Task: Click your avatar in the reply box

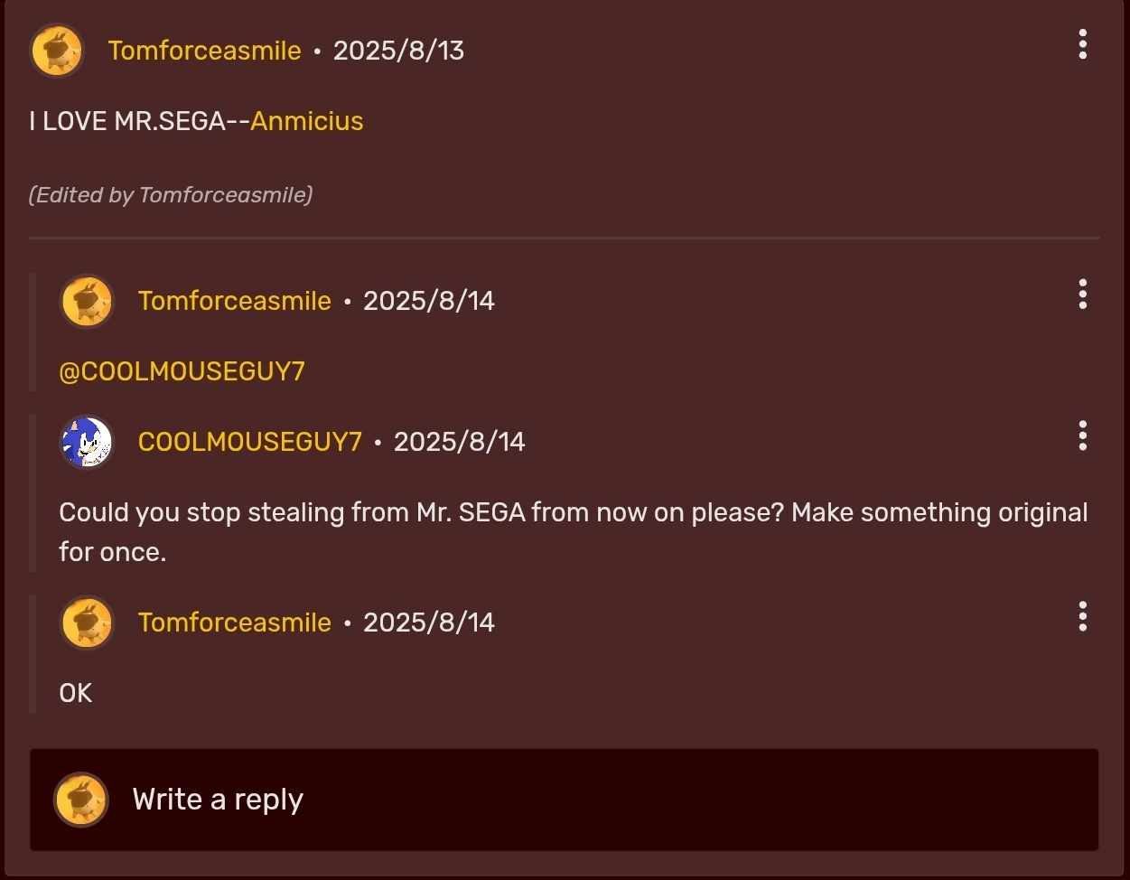Action: pos(81,800)
